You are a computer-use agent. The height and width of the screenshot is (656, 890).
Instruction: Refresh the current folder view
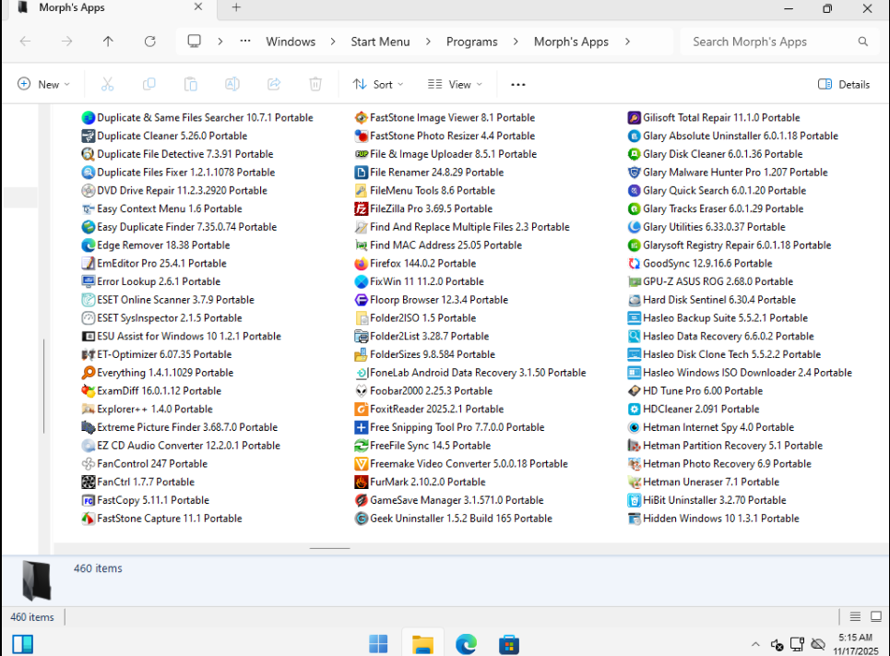(x=149, y=42)
